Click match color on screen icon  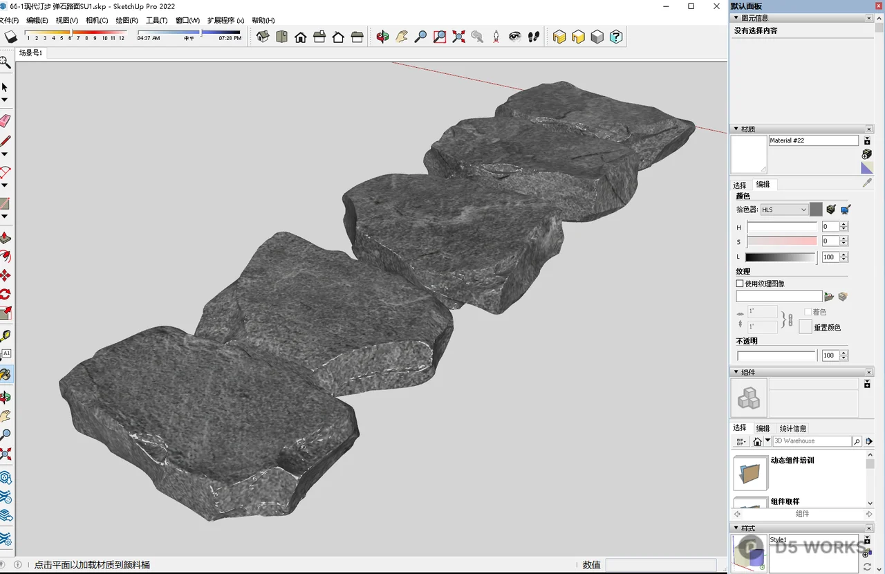click(845, 210)
